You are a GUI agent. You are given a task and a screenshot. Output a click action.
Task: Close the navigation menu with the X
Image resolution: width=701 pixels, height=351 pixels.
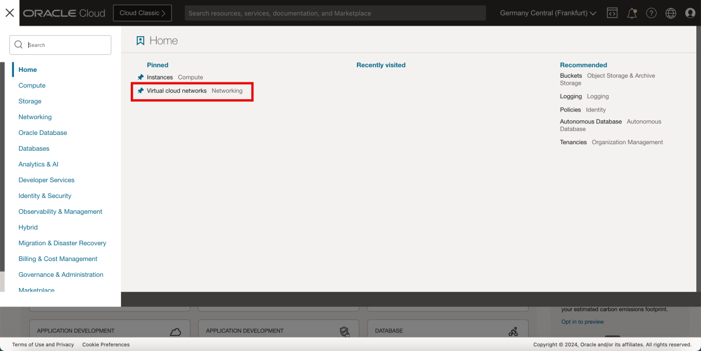click(9, 12)
